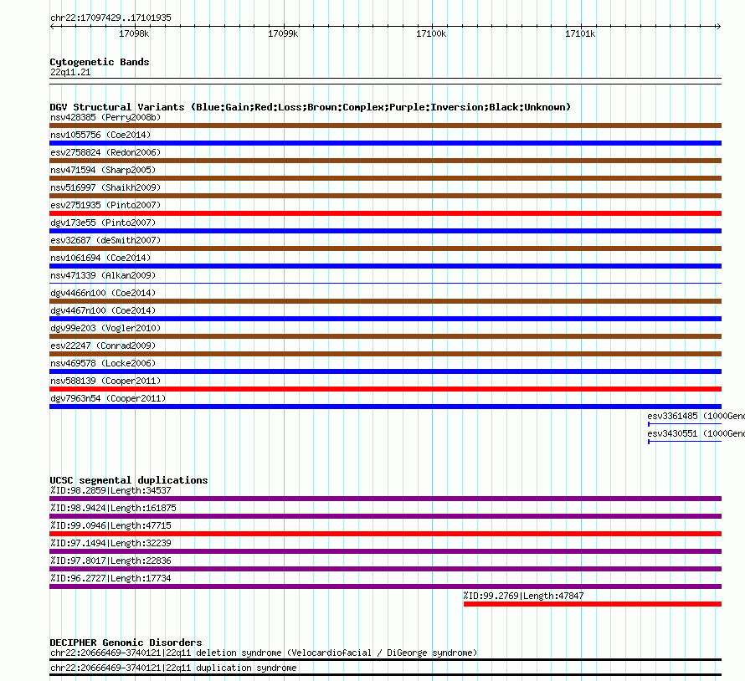Click the 22q11 duplication syndrome DECIPHER entry
The height and width of the screenshot is (681, 745).
173,668
